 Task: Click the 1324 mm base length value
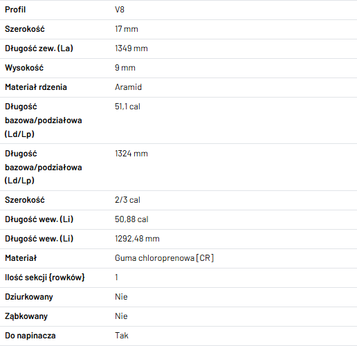click(x=131, y=154)
